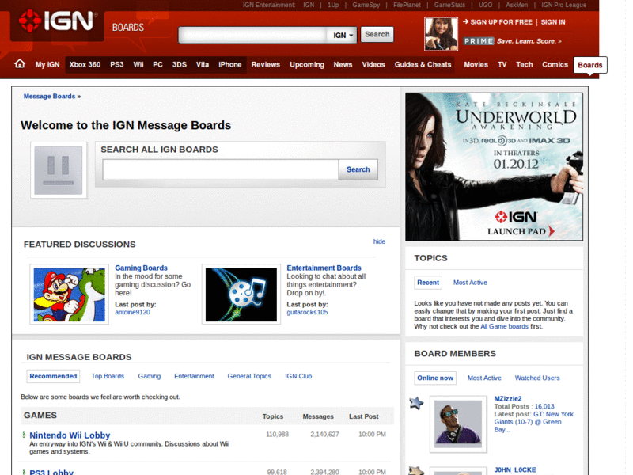
Task: Open the Nintendo Wii Lobby board
Action: click(70, 435)
